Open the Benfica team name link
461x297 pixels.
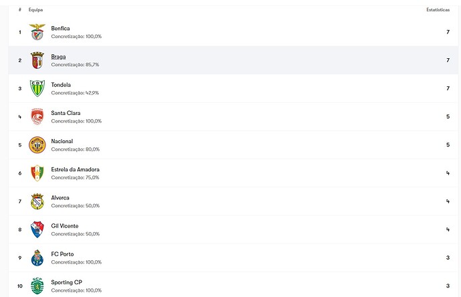click(x=60, y=28)
